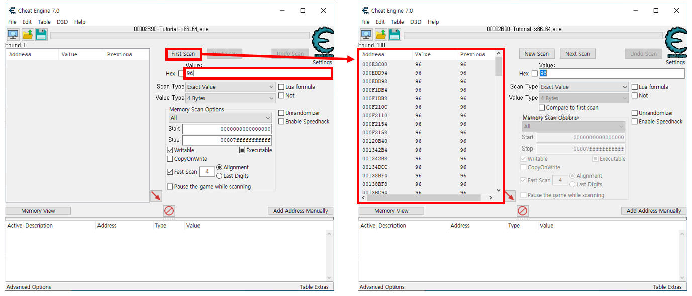Screen dimensions: 692x296
Task: Open File menu in left window
Action: click(x=12, y=22)
